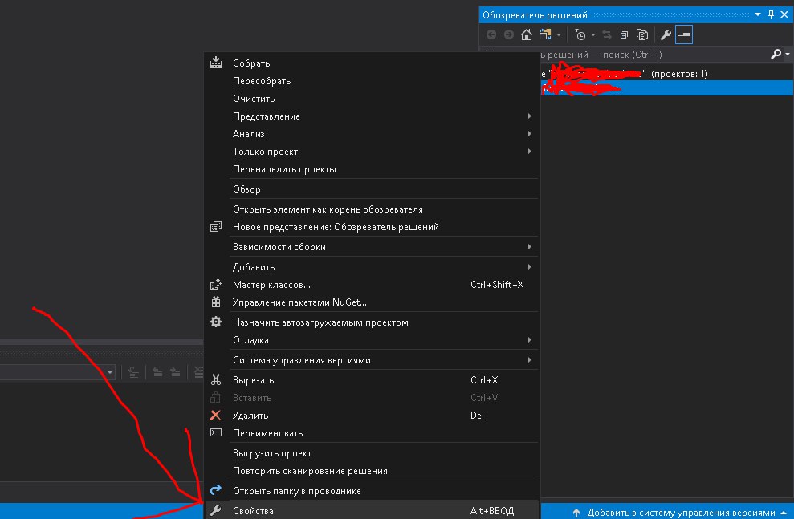
Task: Click Открыть папку в проводнике
Action: (x=296, y=491)
